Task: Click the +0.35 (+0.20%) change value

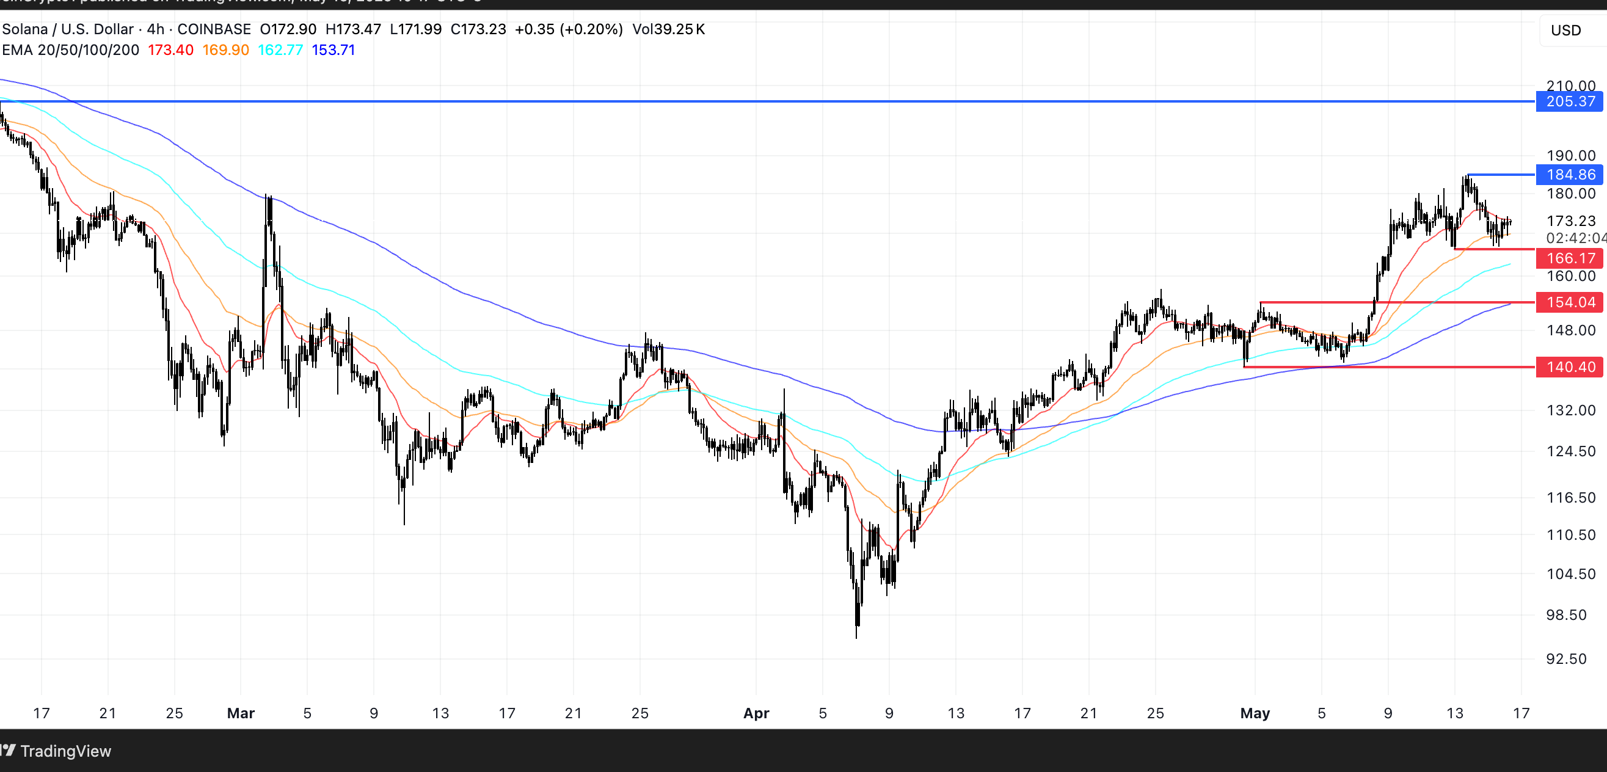Action: click(568, 29)
